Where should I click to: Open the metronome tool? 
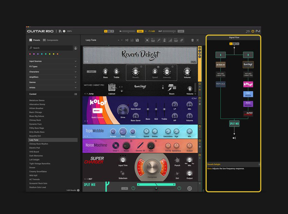(x=164, y=40)
